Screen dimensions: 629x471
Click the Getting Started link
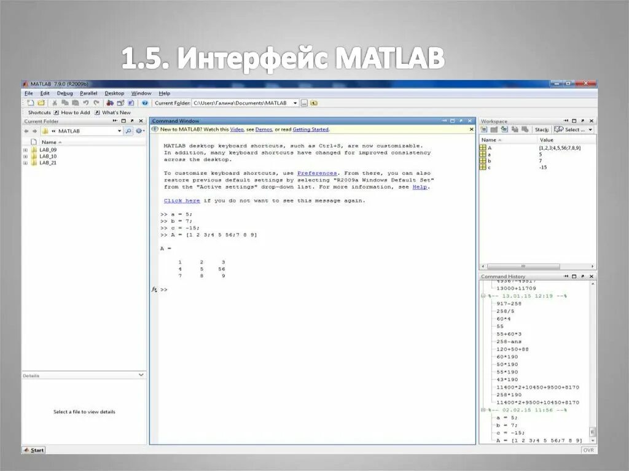point(310,129)
